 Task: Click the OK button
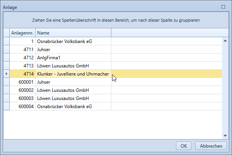[x=184, y=146]
